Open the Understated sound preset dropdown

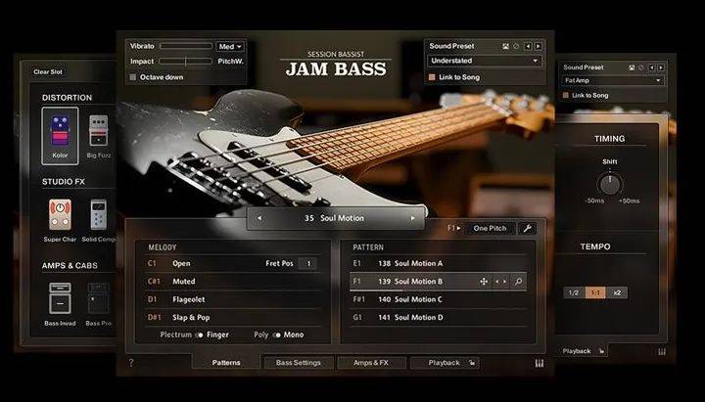pos(485,61)
